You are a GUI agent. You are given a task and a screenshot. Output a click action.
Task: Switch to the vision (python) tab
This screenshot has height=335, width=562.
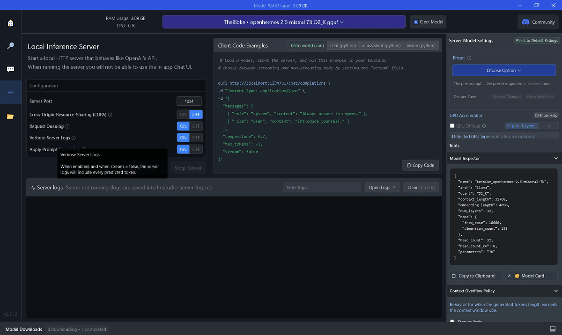click(421, 46)
